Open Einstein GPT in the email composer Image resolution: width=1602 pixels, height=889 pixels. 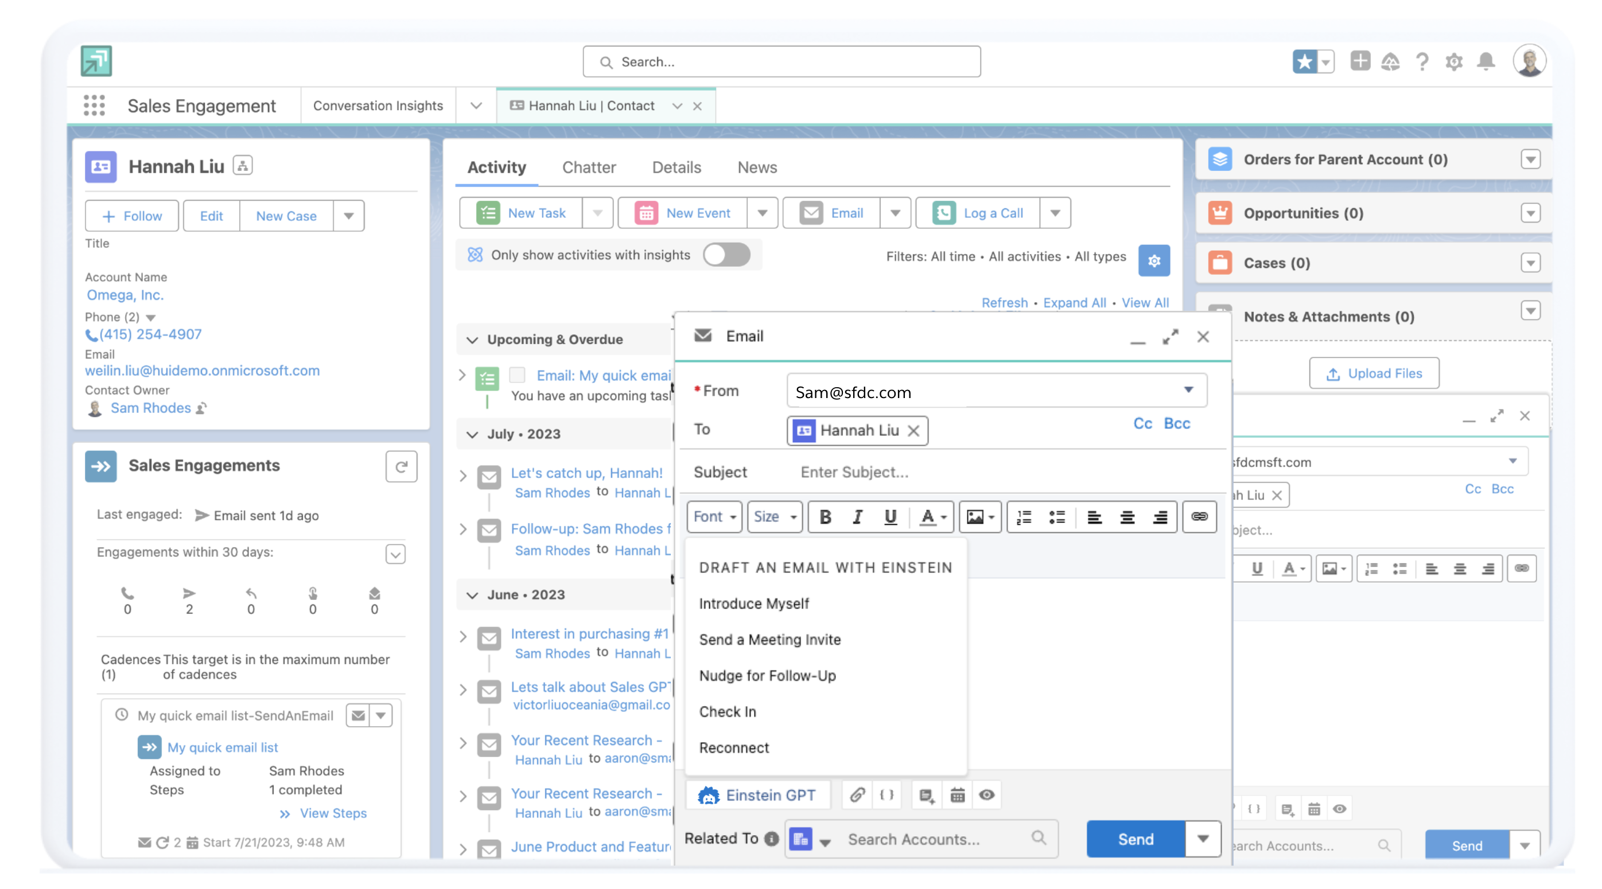coord(758,795)
